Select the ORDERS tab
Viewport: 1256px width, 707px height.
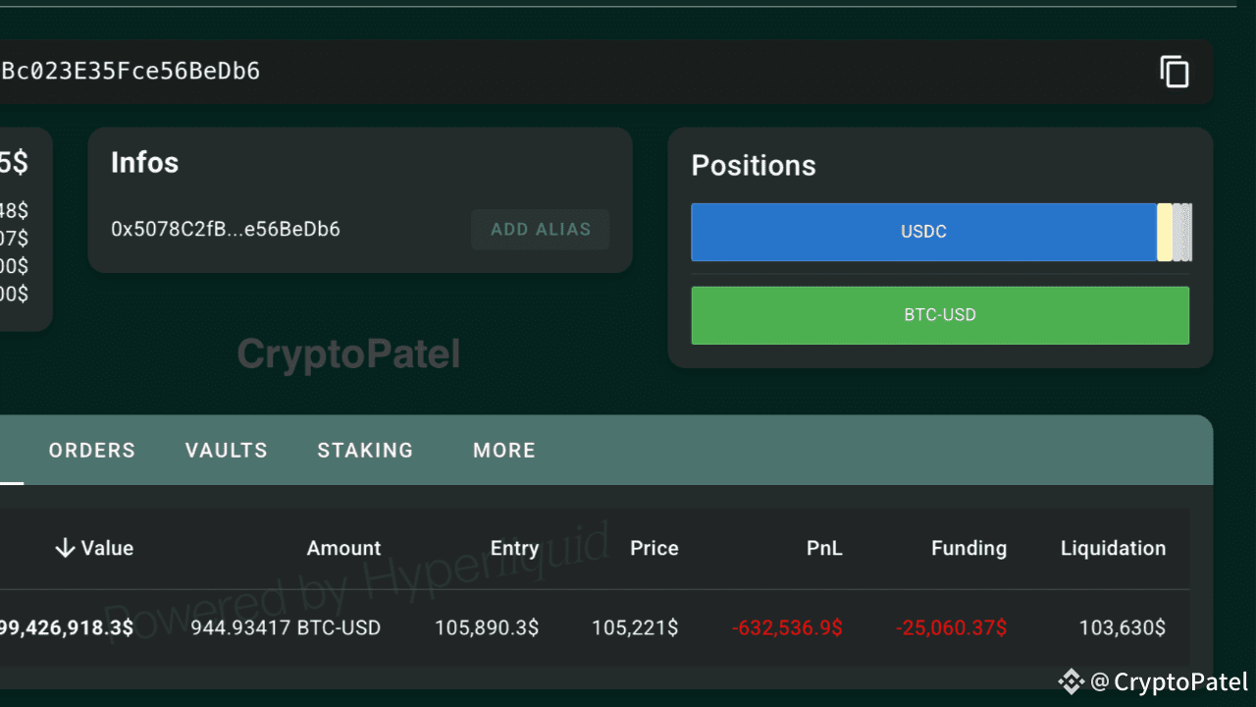(91, 450)
